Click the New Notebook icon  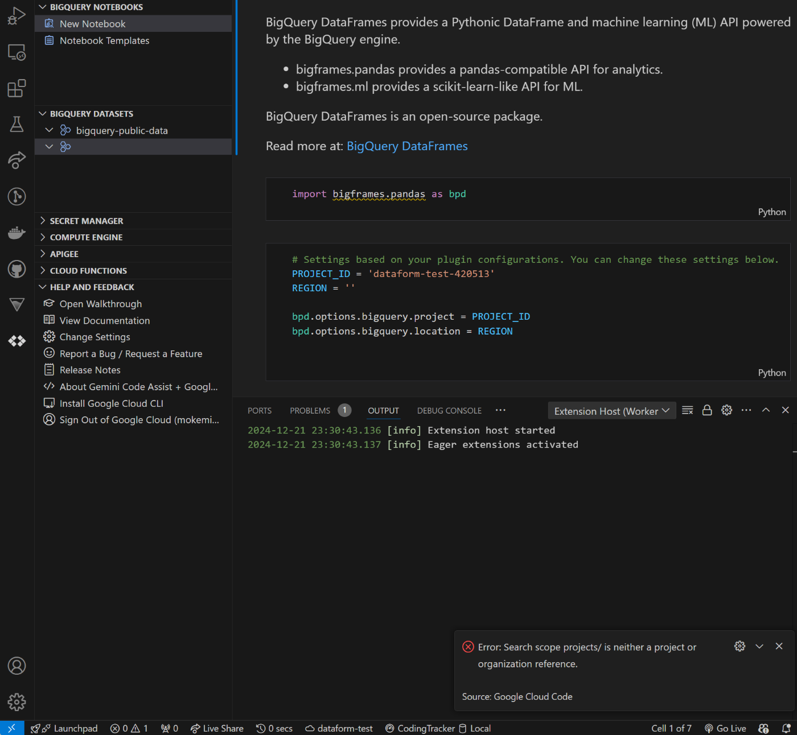(50, 23)
